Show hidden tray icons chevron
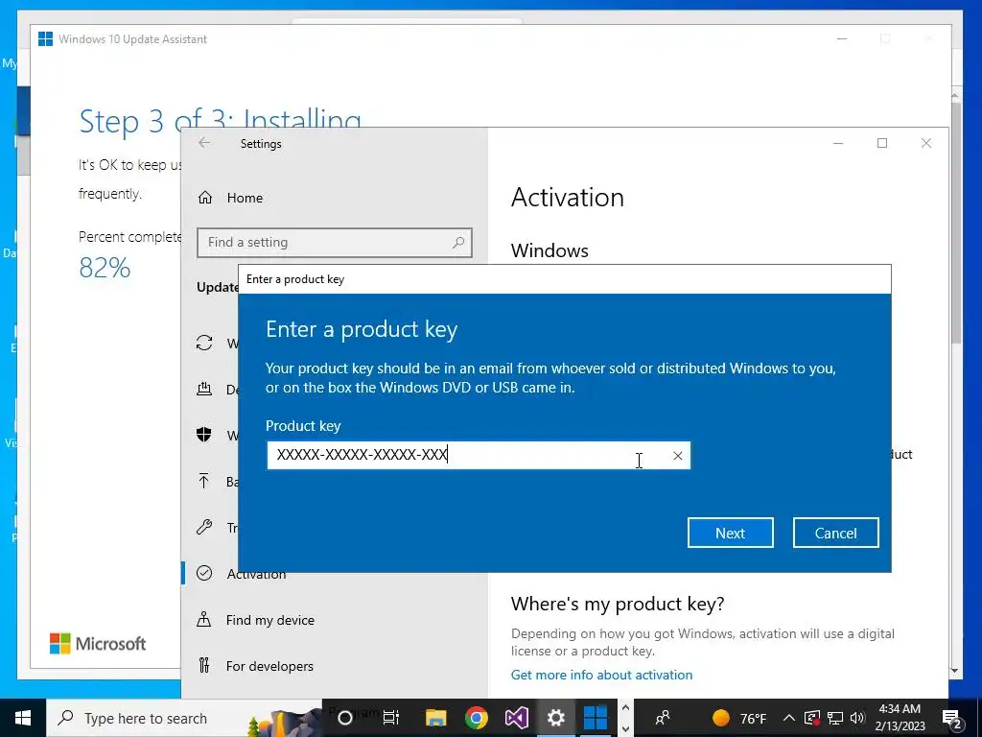Screen dimensions: 982x737 click(x=789, y=718)
